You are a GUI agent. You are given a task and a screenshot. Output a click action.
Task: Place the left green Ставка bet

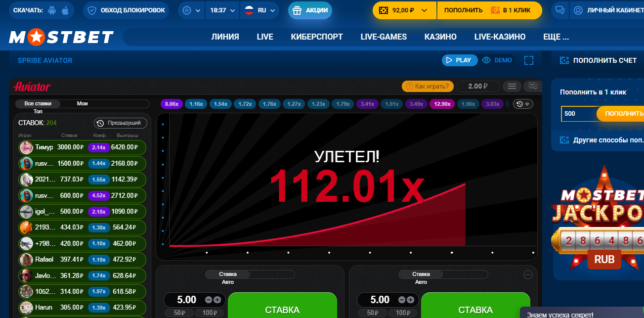click(x=282, y=306)
